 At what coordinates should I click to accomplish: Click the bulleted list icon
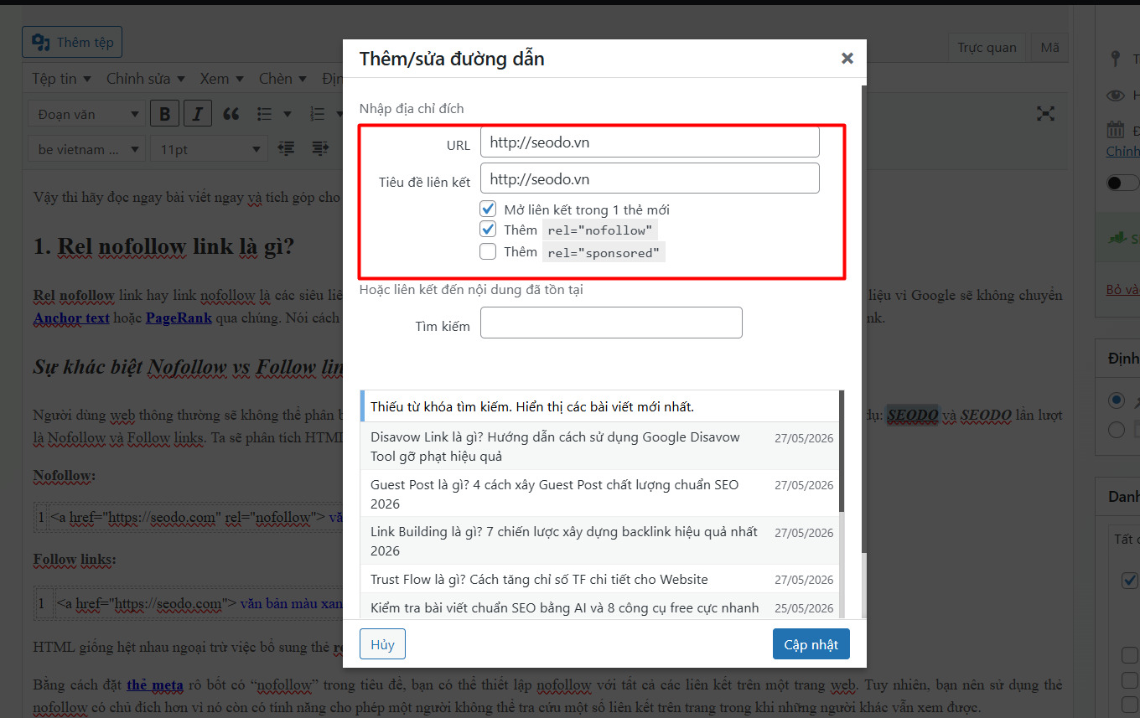click(x=264, y=114)
